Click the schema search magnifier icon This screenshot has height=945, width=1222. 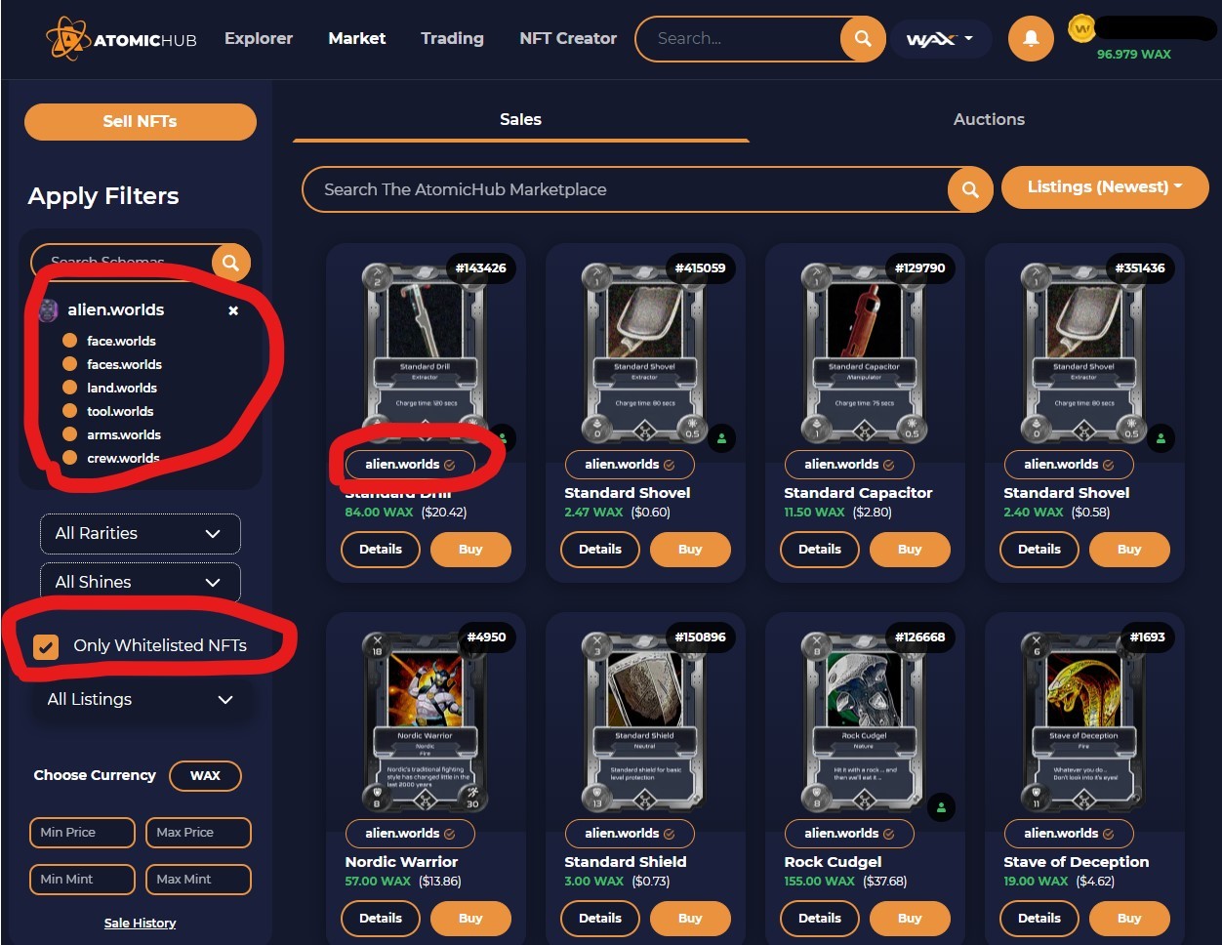(230, 262)
